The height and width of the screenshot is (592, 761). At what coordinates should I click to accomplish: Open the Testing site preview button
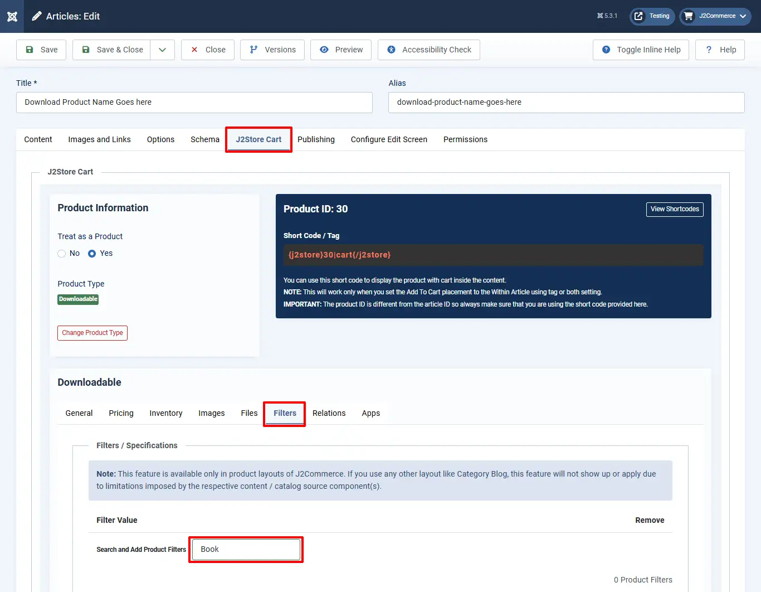click(652, 16)
